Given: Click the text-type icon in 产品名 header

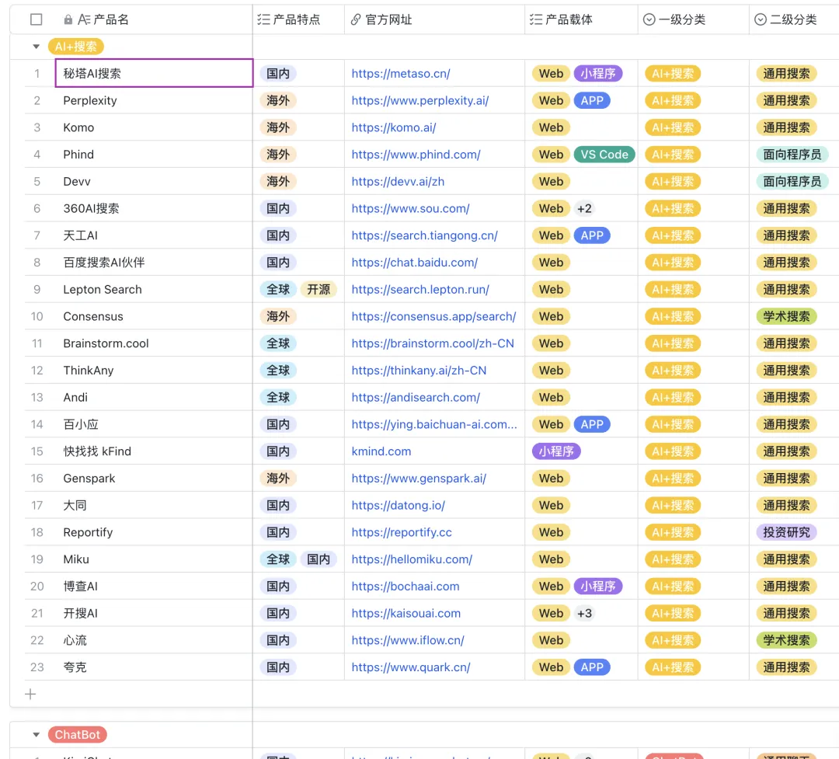Looking at the screenshot, I should pyautogui.click(x=84, y=19).
